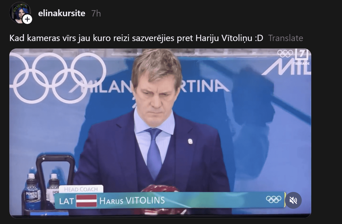Click the post text about Hariju Vītoliņu

[136, 38]
